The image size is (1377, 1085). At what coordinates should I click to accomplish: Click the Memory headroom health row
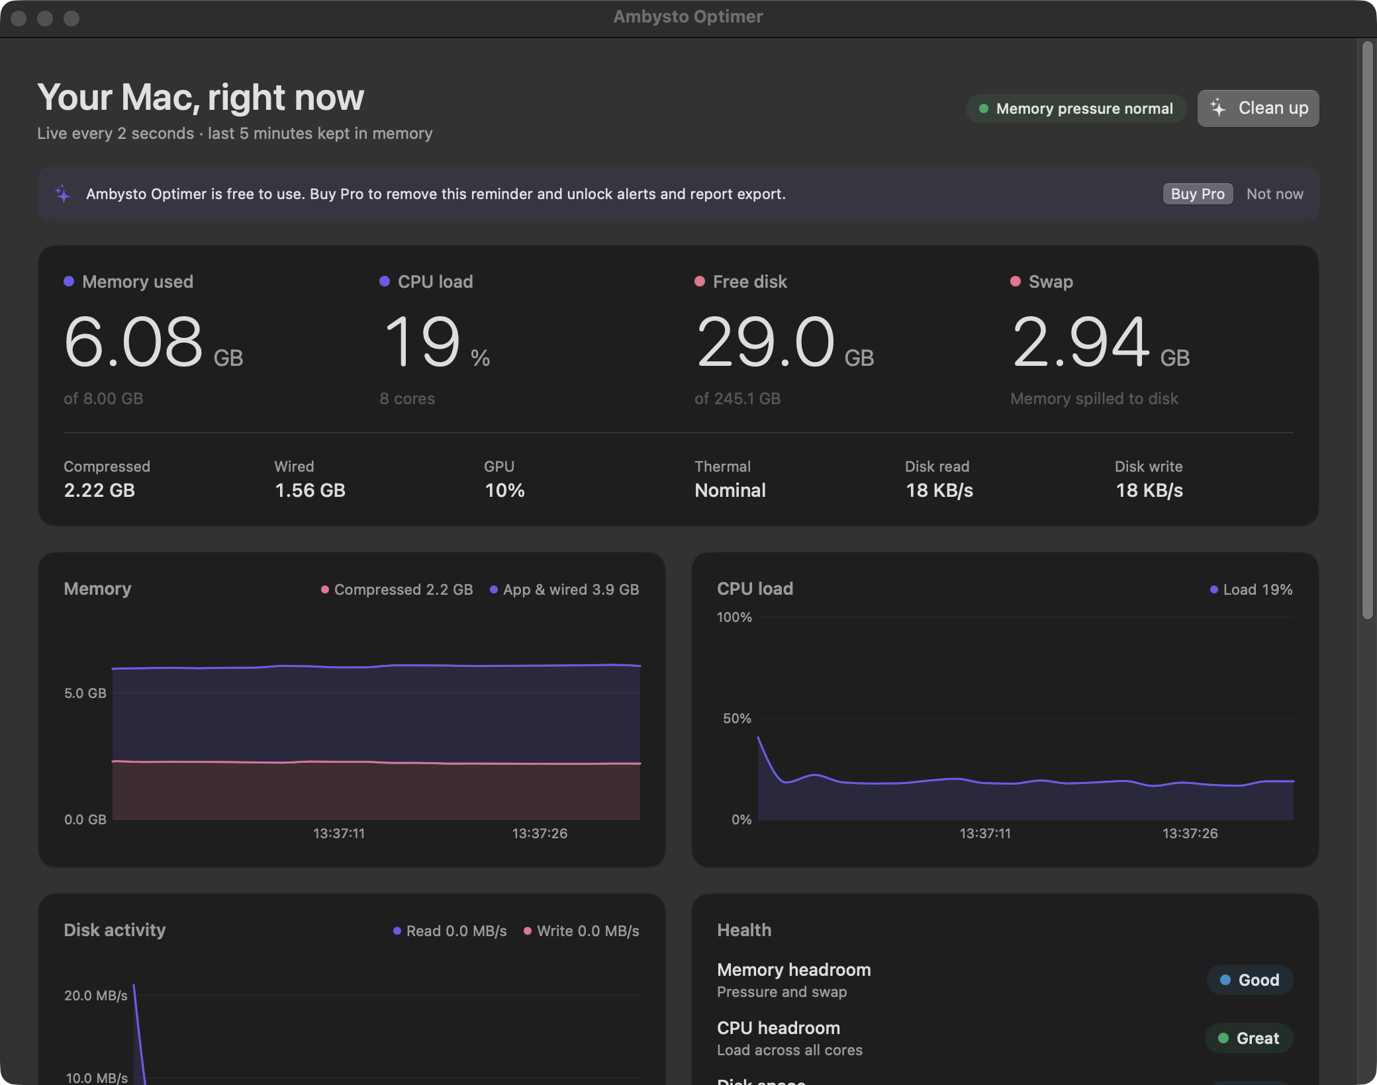point(1005,980)
